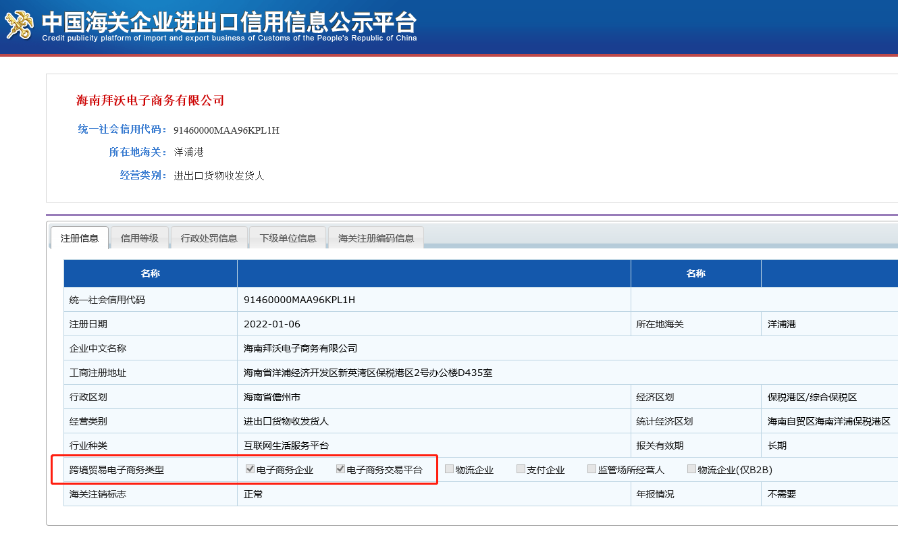This screenshot has width=898, height=538.
Task: Click the 工商注册地址 row label
Action: 98,373
